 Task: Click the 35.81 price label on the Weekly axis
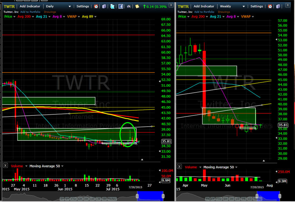283,125
